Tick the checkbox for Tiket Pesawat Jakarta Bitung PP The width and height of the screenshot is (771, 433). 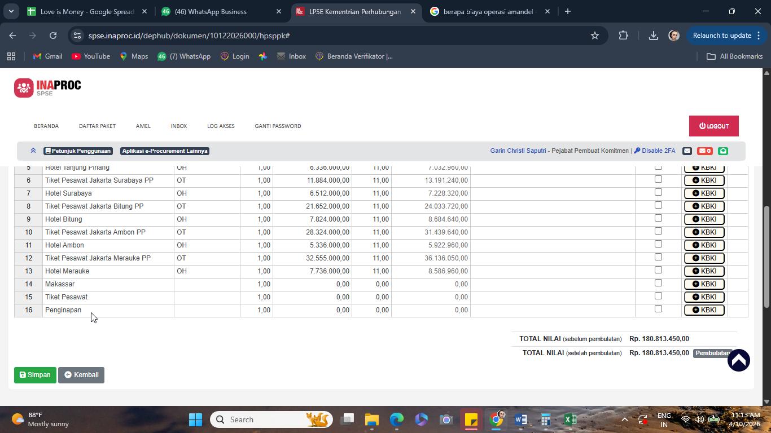click(x=658, y=205)
